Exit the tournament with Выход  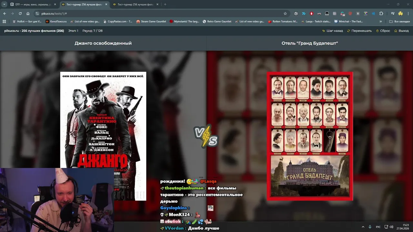click(401, 31)
